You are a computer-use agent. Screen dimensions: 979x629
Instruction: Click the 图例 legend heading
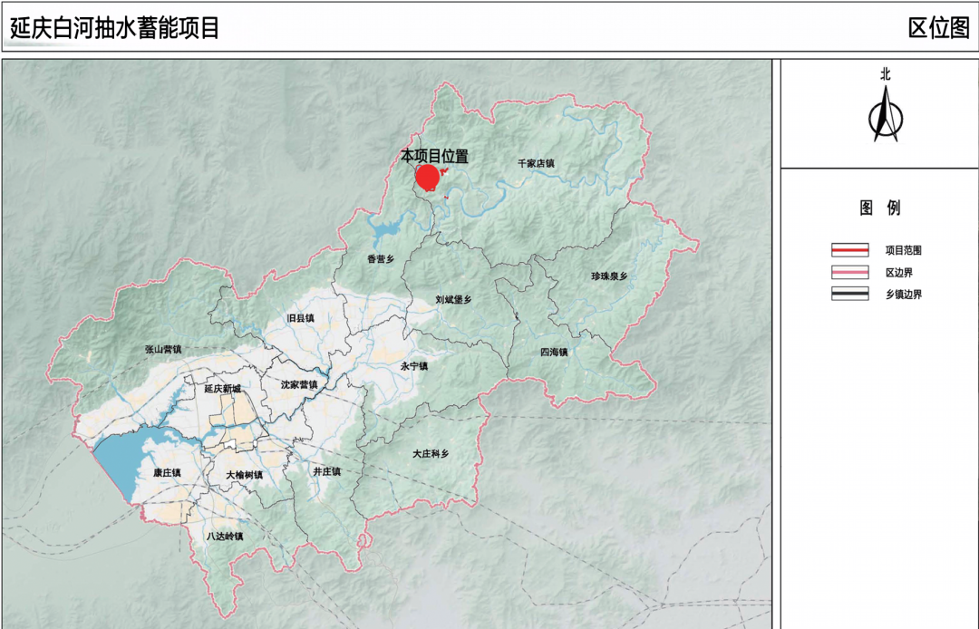(879, 208)
